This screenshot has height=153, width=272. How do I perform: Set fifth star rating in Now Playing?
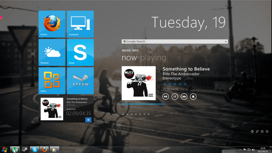coord(185,84)
